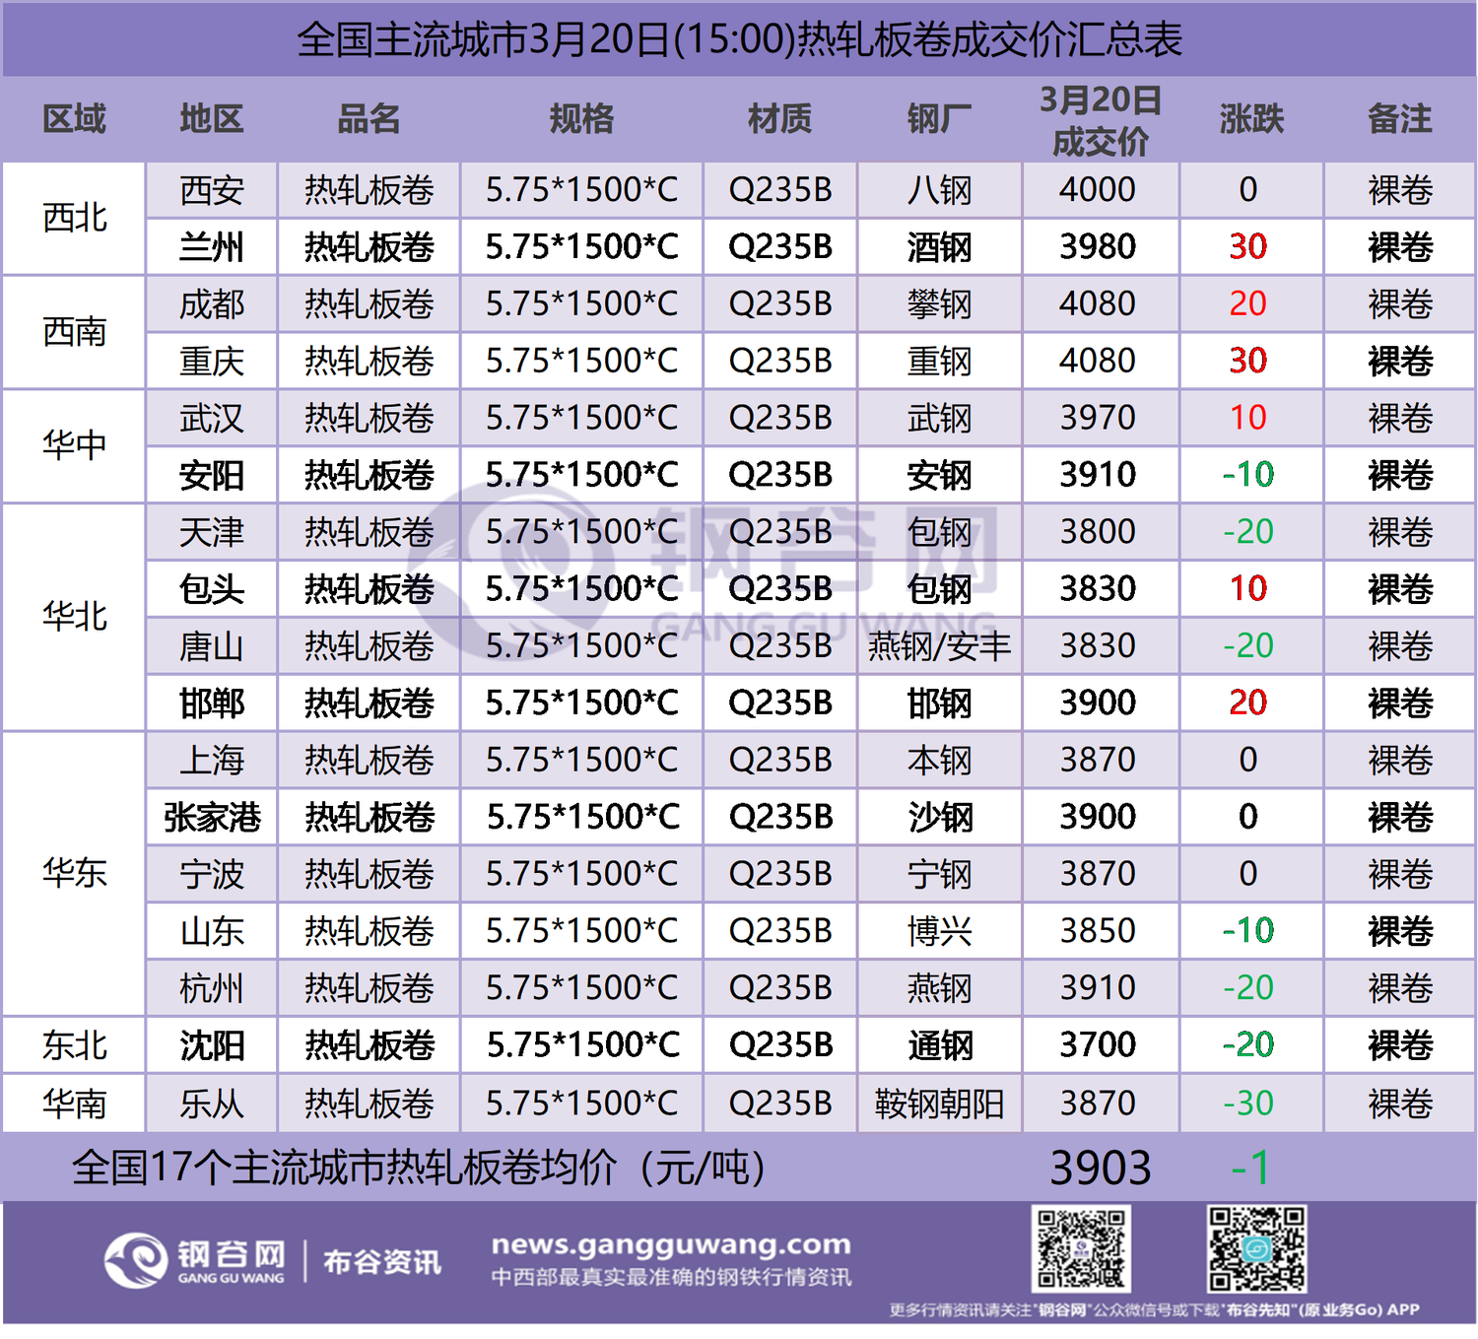Click the 上海 city cell
Viewport: 1478px width, 1339px height.
(212, 761)
